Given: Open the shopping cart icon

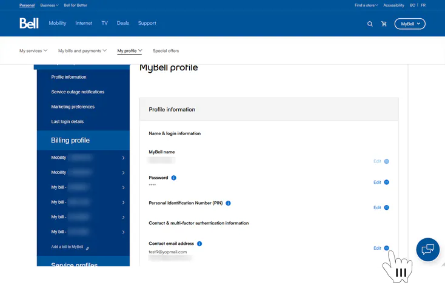Looking at the screenshot, I should [384, 24].
